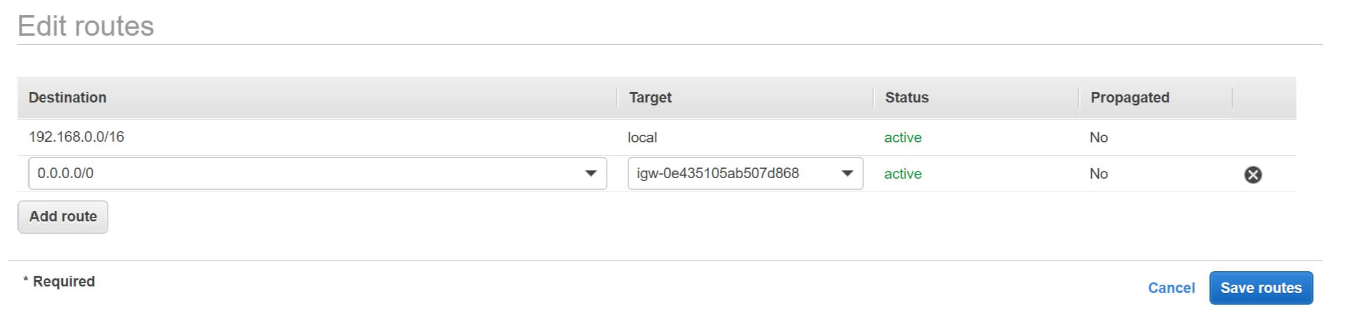This screenshot has width=1363, height=331.
Task: Select the Target column header
Action: tap(650, 97)
